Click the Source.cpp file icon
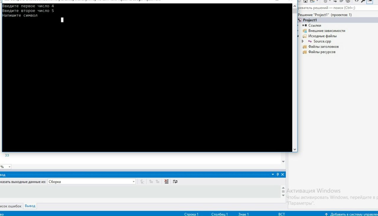The height and width of the screenshot is (216, 378). click(x=310, y=41)
